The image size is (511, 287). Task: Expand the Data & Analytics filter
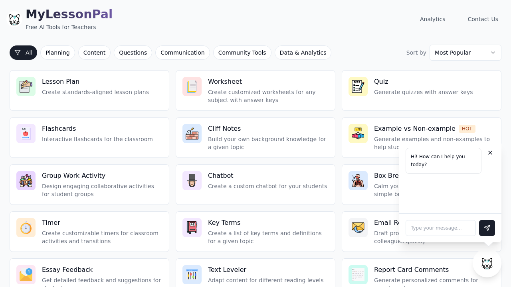[x=303, y=53]
